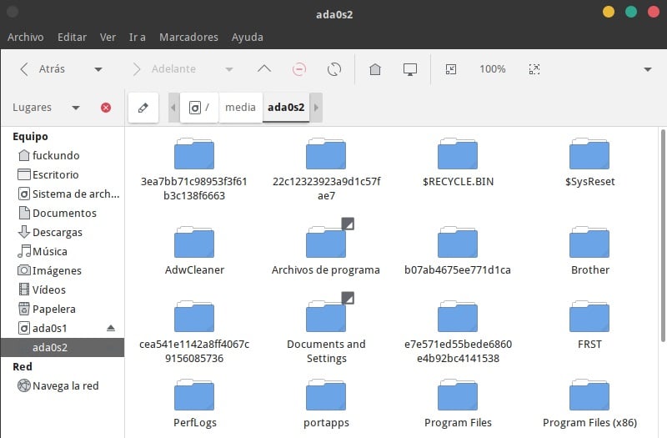This screenshot has width=667, height=438.
Task: Open the Adelante history dropdown arrow
Action: click(229, 69)
